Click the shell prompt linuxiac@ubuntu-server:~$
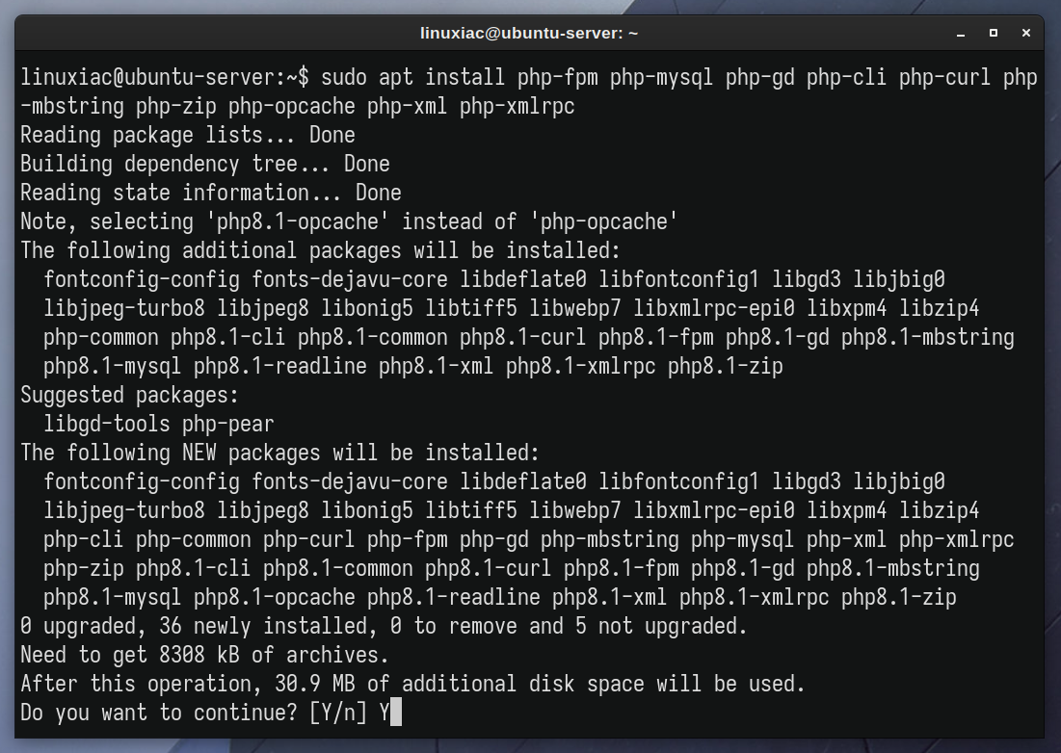This screenshot has height=753, width=1061. tap(165, 77)
